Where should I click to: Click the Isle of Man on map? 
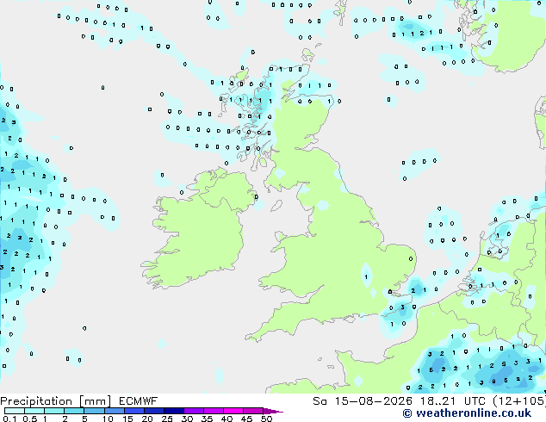click(276, 206)
